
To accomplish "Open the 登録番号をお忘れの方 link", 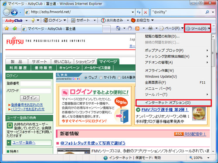I will click(x=27, y=105).
